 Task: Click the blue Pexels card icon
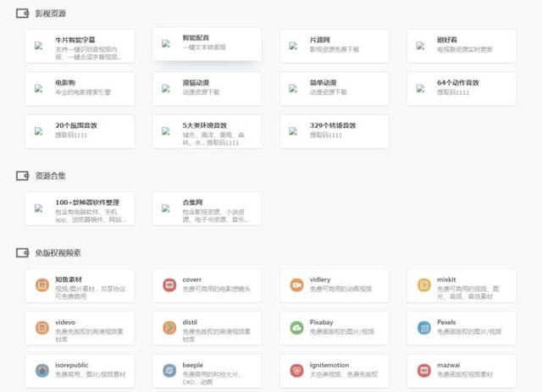pos(423,328)
